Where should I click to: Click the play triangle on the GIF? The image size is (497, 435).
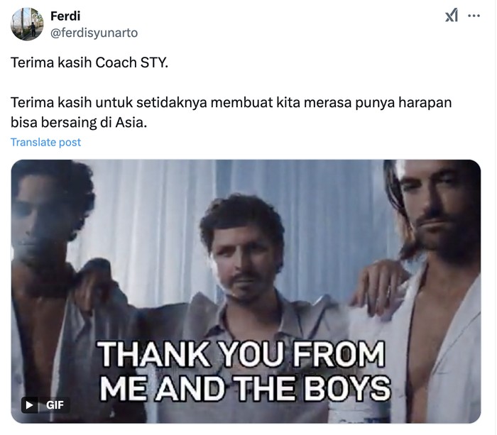click(29, 405)
